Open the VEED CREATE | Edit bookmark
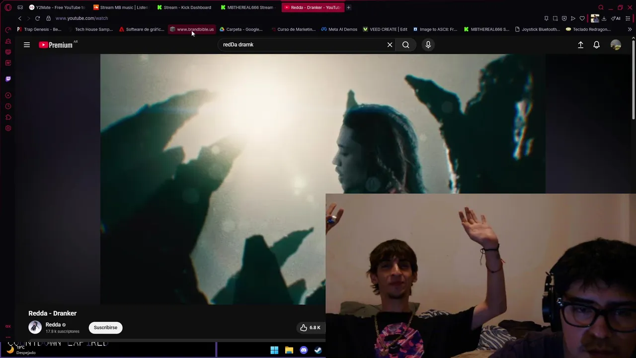 [385, 29]
